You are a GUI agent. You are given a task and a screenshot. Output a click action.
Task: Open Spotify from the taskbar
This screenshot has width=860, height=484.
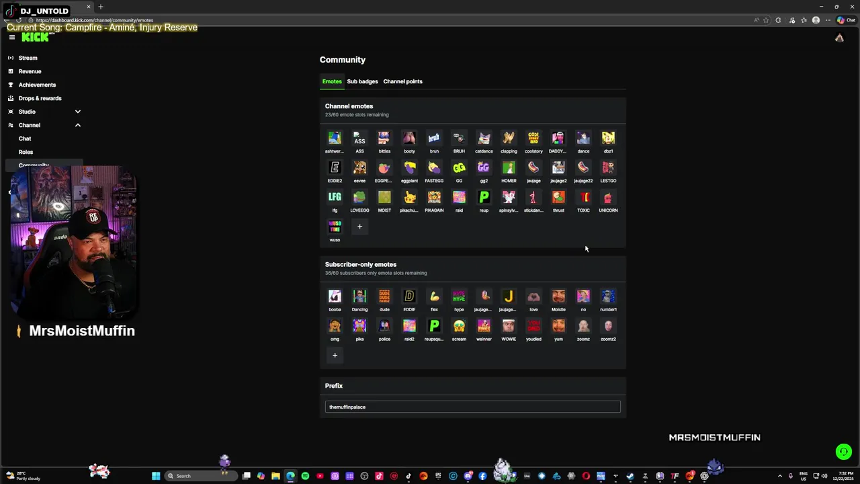pyautogui.click(x=305, y=476)
